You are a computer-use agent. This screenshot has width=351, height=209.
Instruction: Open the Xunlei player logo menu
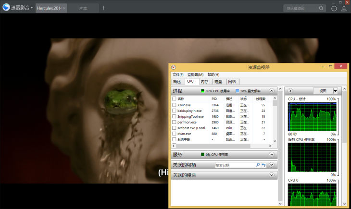(18, 8)
